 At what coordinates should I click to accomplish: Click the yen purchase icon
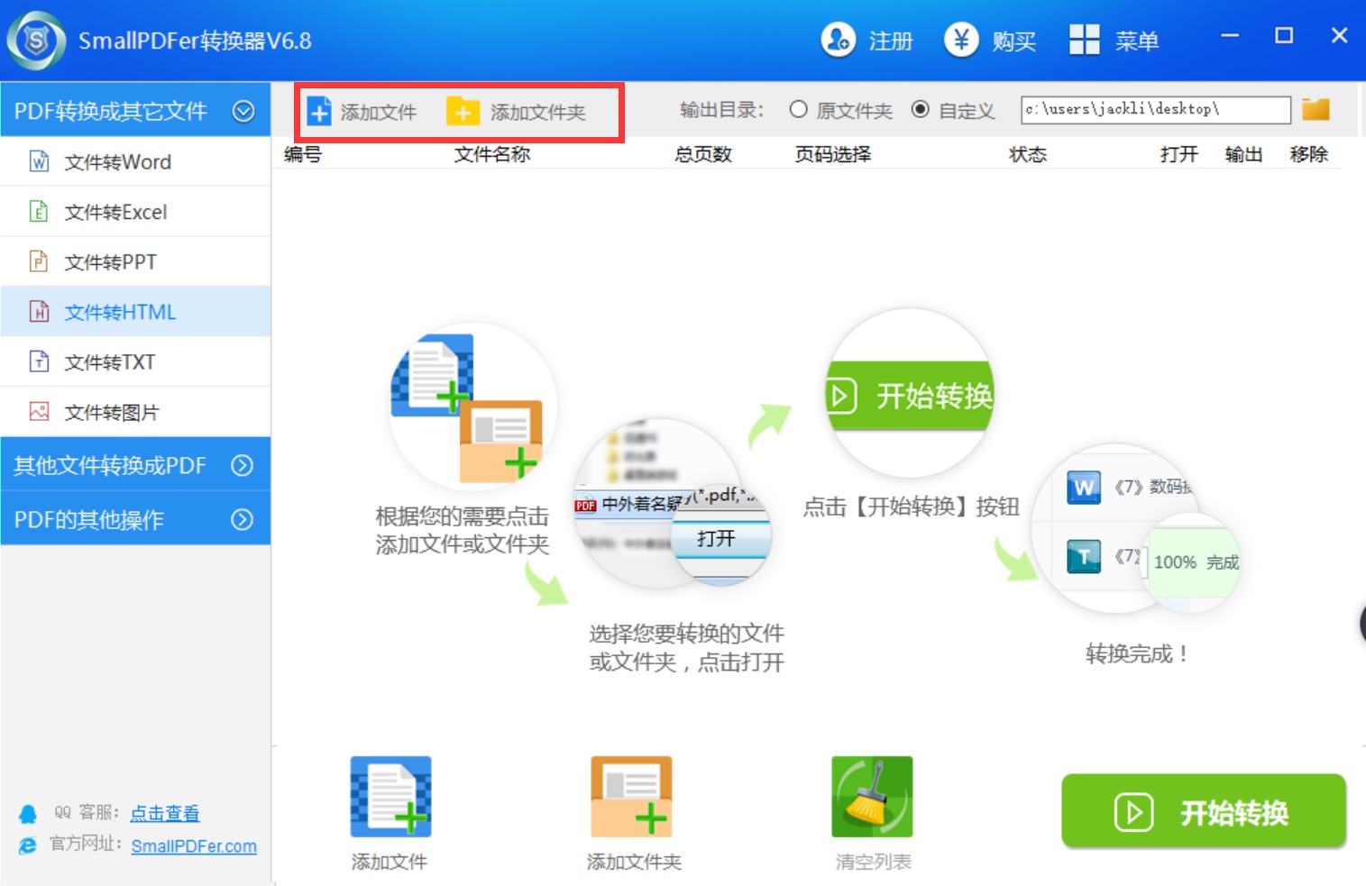pos(961,40)
